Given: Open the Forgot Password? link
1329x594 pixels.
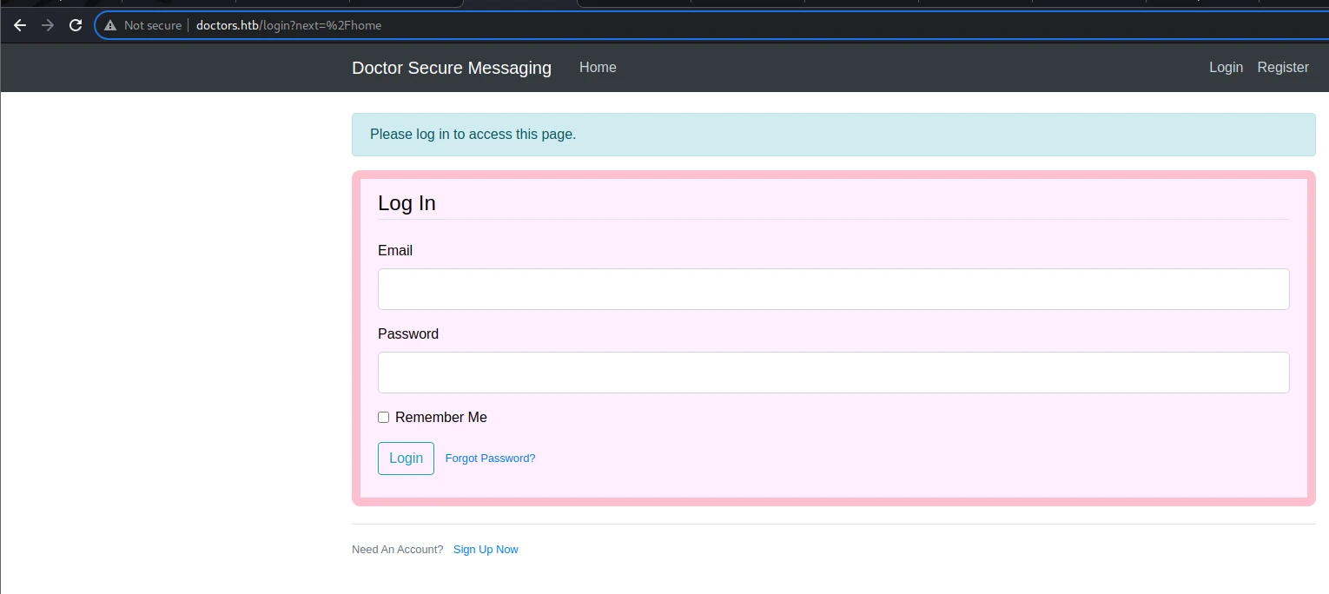Looking at the screenshot, I should click(490, 459).
